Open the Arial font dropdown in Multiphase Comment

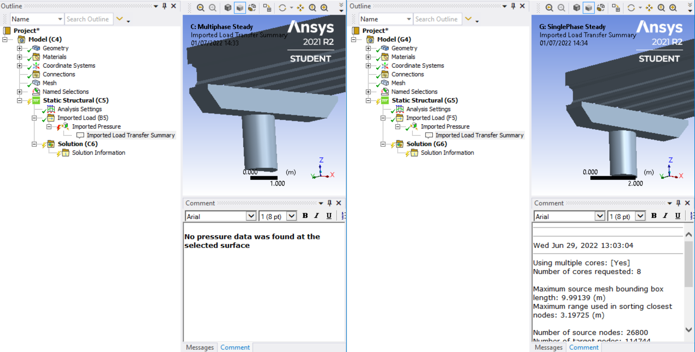(x=251, y=216)
